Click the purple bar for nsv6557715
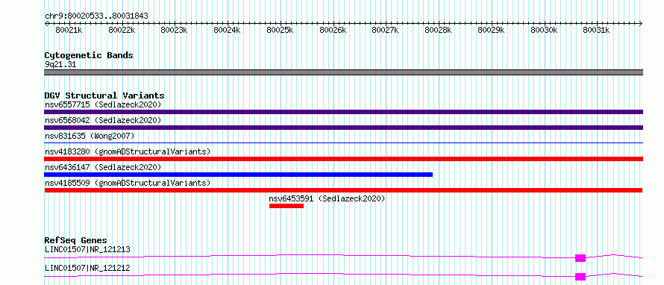Image resolution: width=664 pixels, height=285 pixels. (x=343, y=112)
